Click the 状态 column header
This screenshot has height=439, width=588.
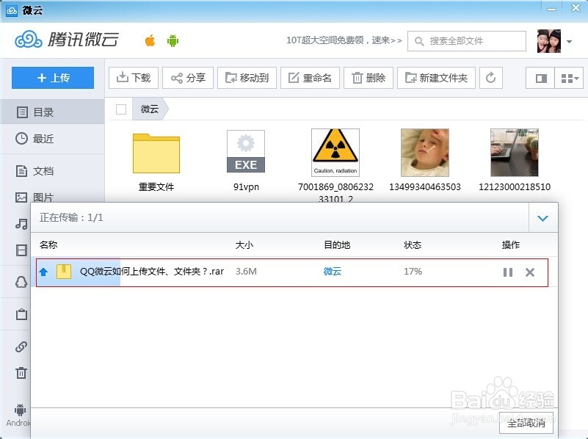click(413, 244)
